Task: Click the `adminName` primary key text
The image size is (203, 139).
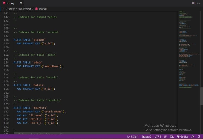Action: 51,66
